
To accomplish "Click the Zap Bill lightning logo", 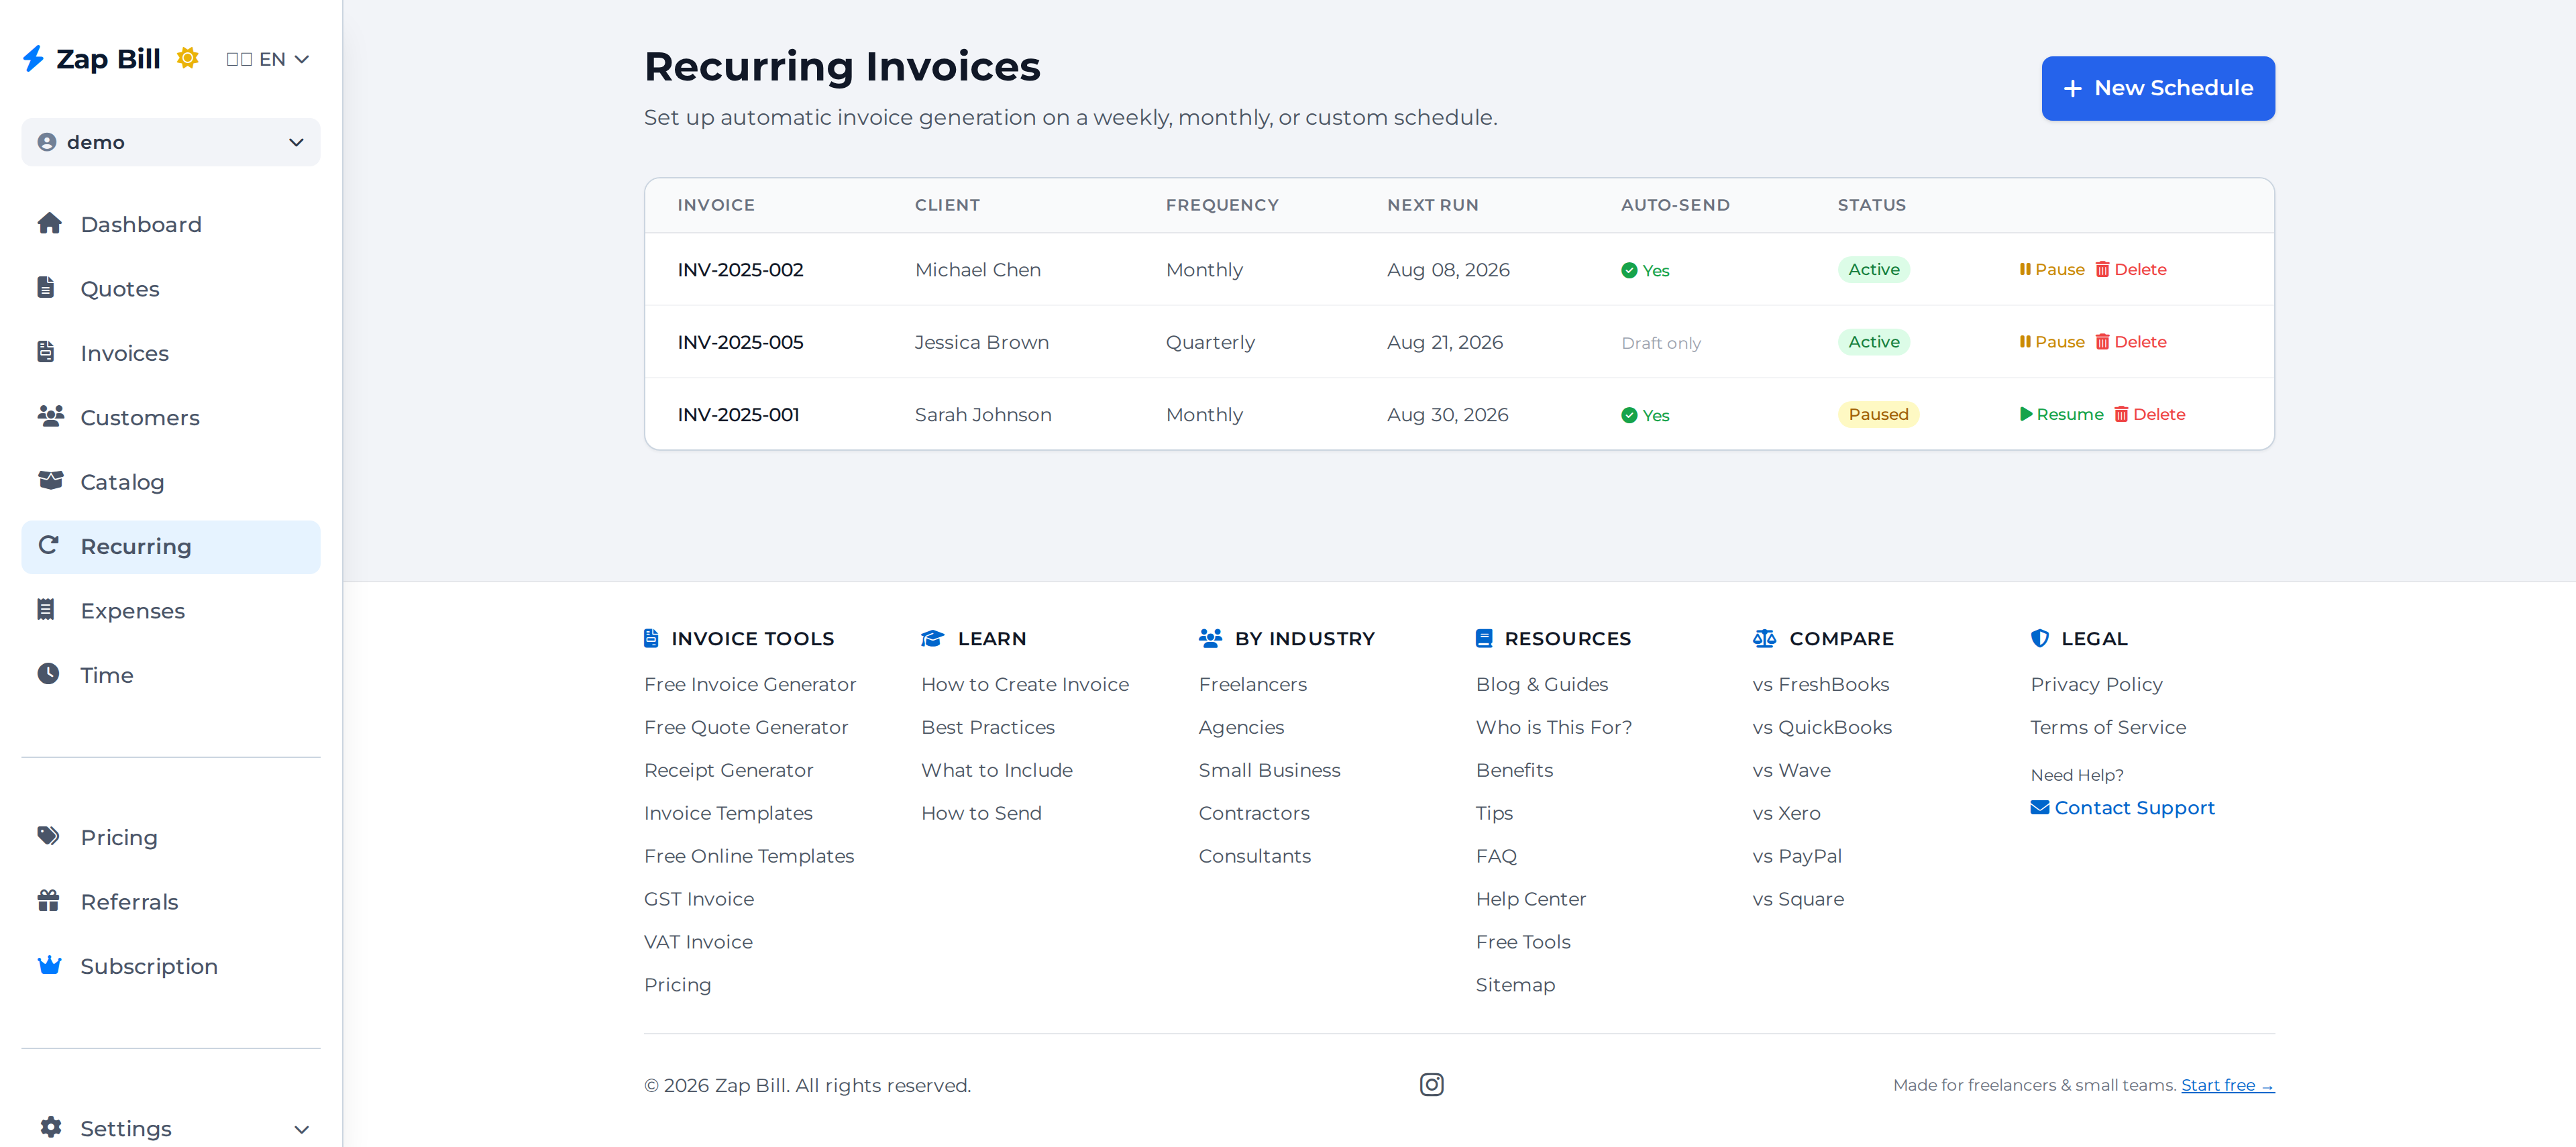I will (x=33, y=58).
